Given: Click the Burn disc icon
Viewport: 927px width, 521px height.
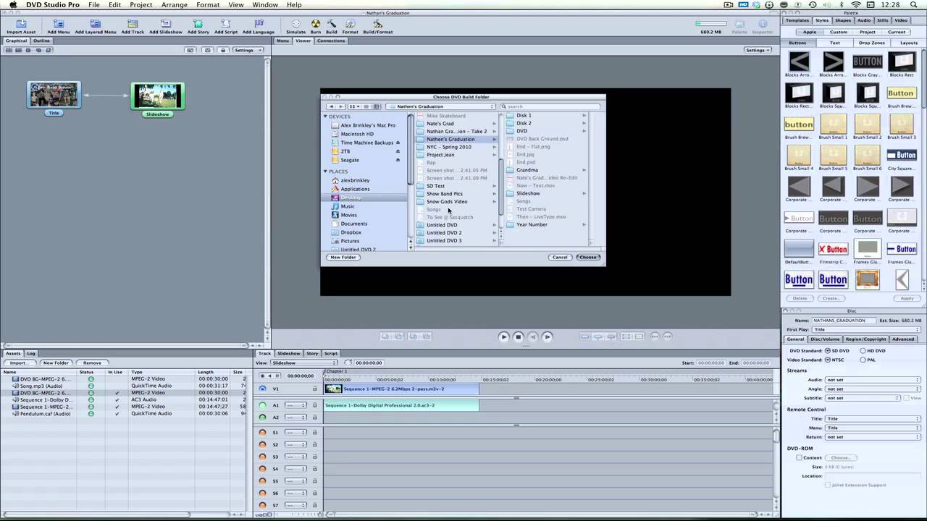Looking at the screenshot, I should click(x=316, y=24).
